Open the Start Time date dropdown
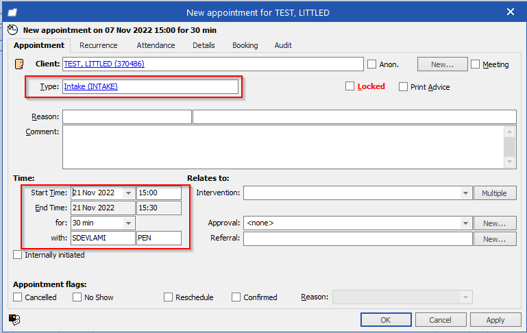The width and height of the screenshot is (527, 333). (x=128, y=193)
